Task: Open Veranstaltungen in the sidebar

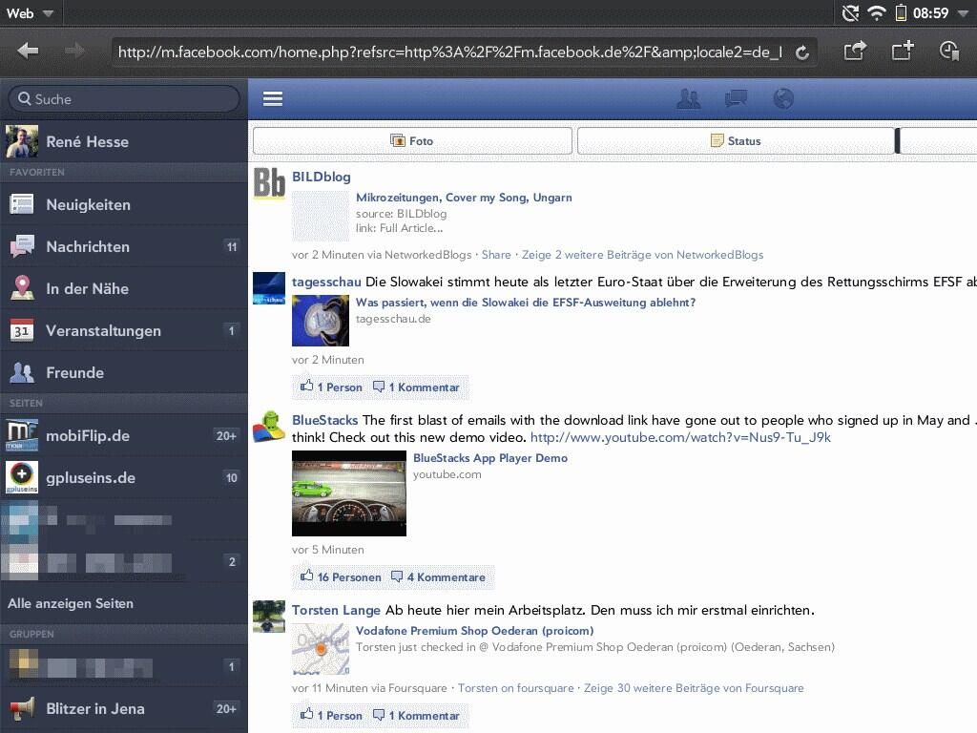Action: click(x=124, y=331)
